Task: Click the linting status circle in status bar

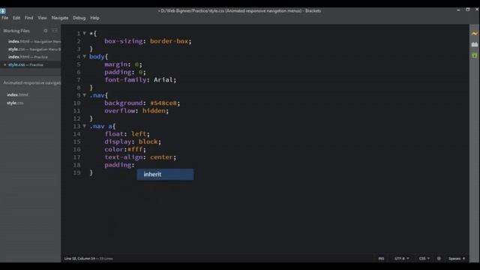Action: [x=439, y=258]
